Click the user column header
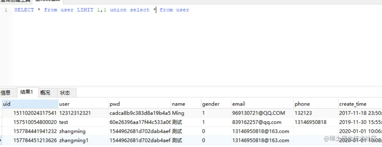Image resolution: width=382 pixels, height=147 pixels. point(83,104)
